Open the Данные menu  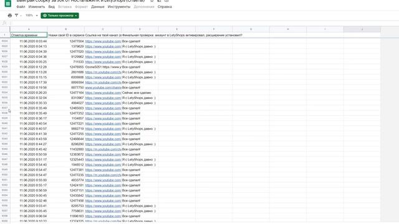point(98,7)
